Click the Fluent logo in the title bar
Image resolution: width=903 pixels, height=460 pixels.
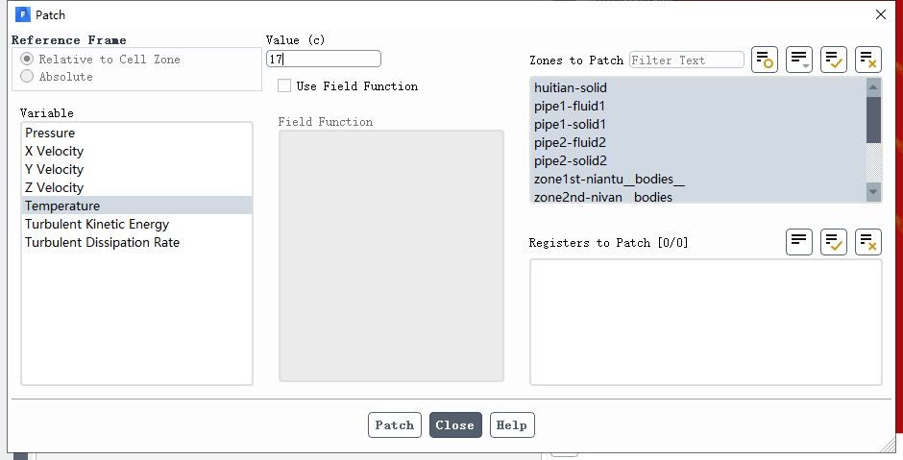coord(23,15)
